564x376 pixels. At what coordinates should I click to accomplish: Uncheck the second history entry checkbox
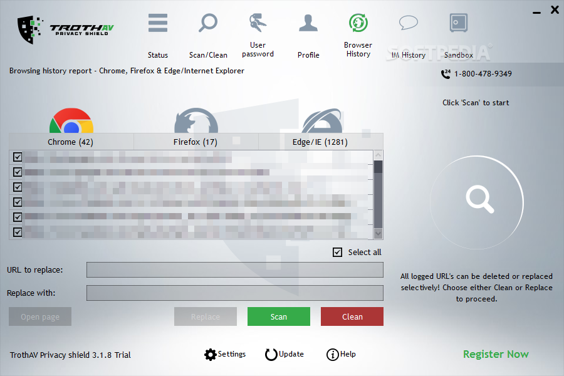[x=18, y=172]
